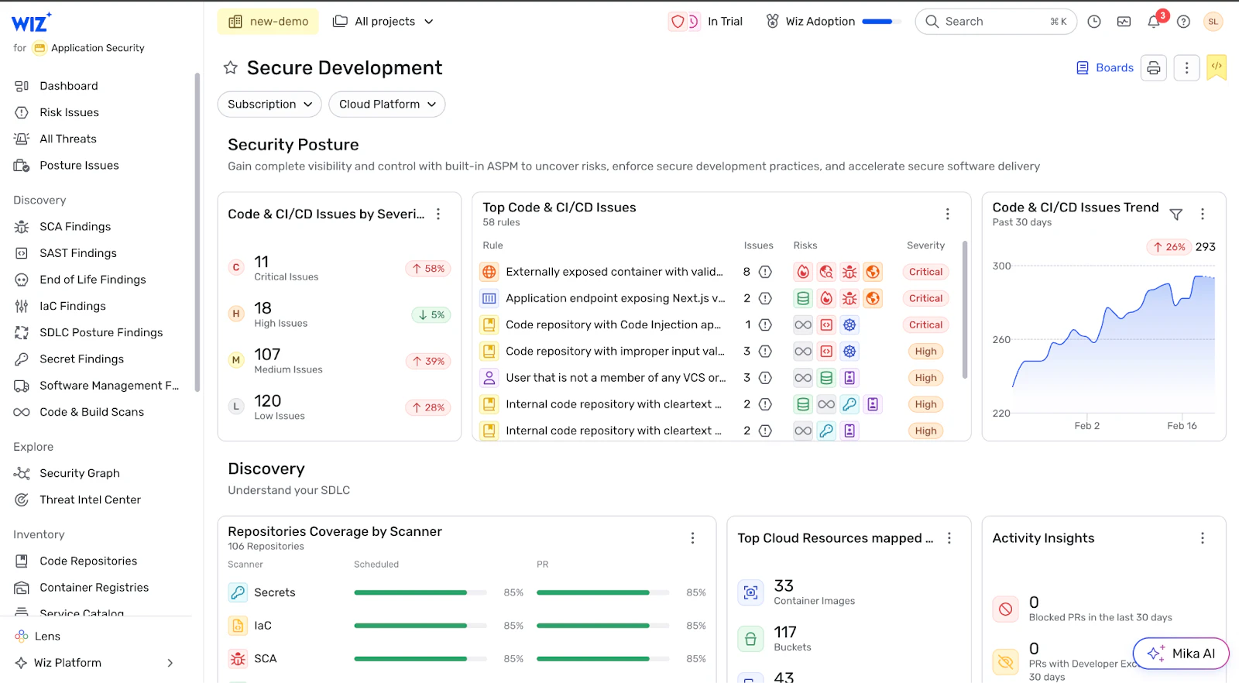Screen dimensions: 1239x683
Task: Click the SL user avatar
Action: point(1213,22)
